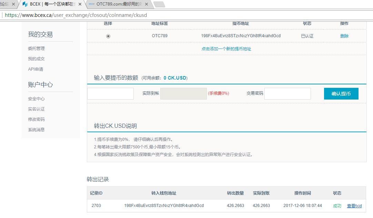Open 我的成交 under 我的交易
The width and height of the screenshot is (373, 218).
click(x=37, y=59)
